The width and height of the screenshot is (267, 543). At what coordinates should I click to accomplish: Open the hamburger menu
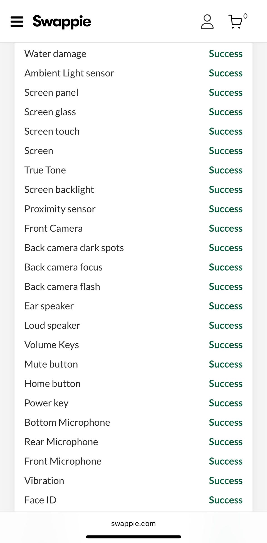(x=17, y=22)
